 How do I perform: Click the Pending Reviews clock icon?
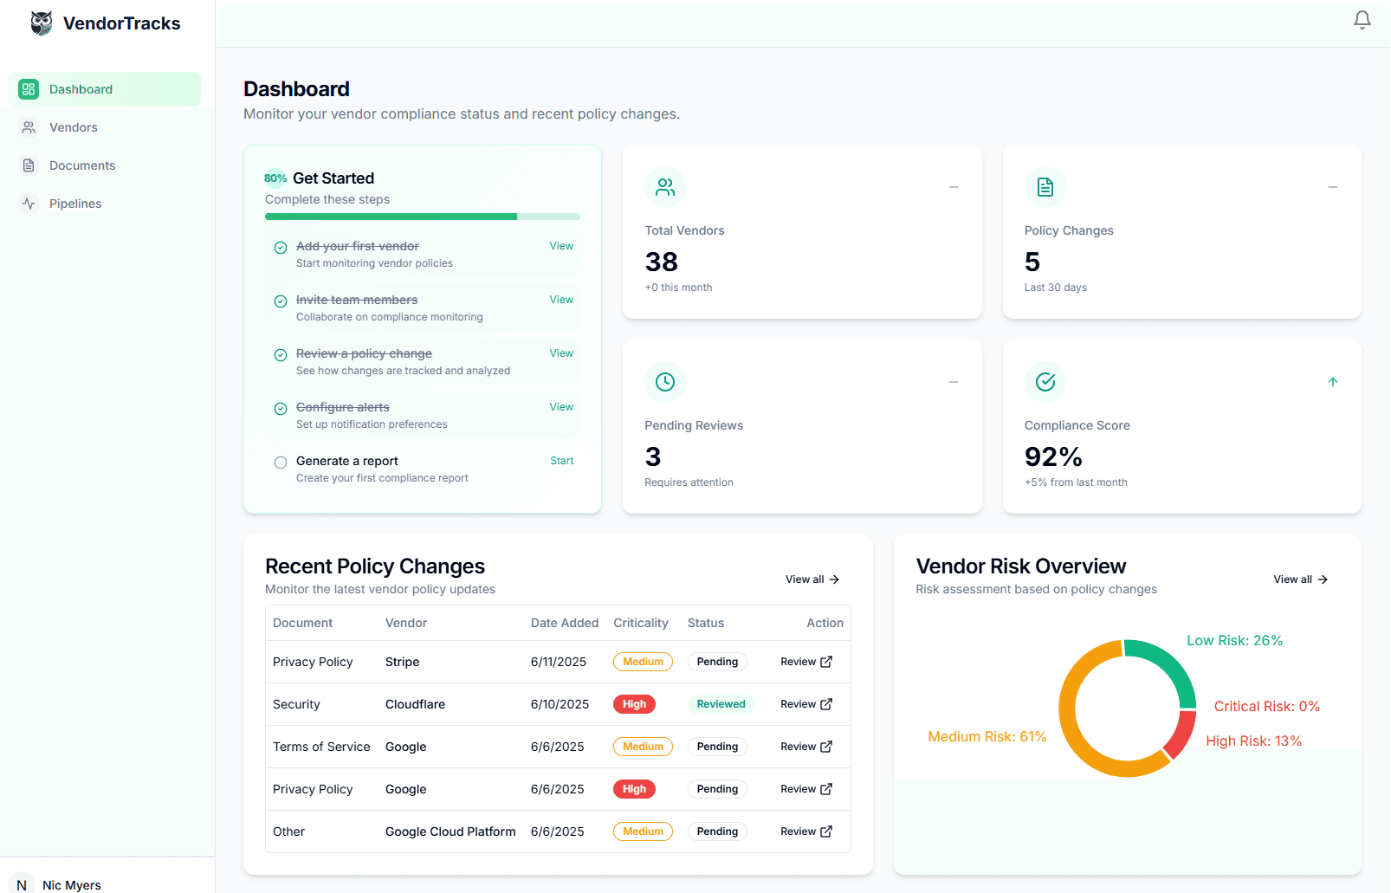(x=664, y=382)
